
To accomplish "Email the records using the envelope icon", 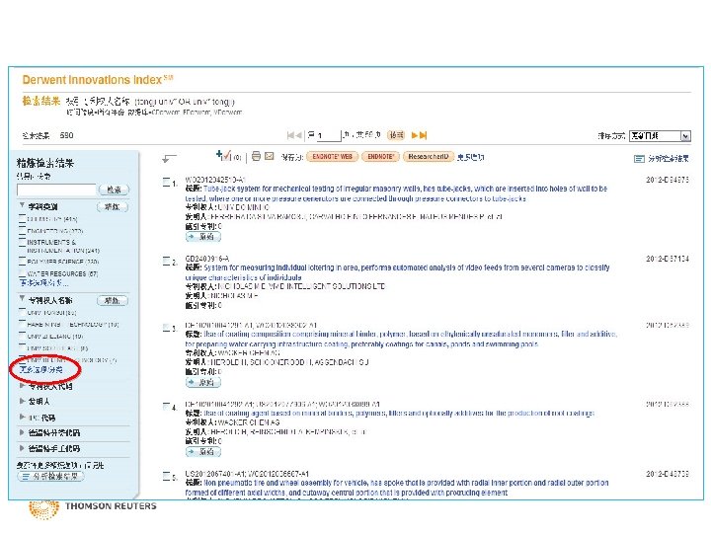I will pyautogui.click(x=270, y=156).
